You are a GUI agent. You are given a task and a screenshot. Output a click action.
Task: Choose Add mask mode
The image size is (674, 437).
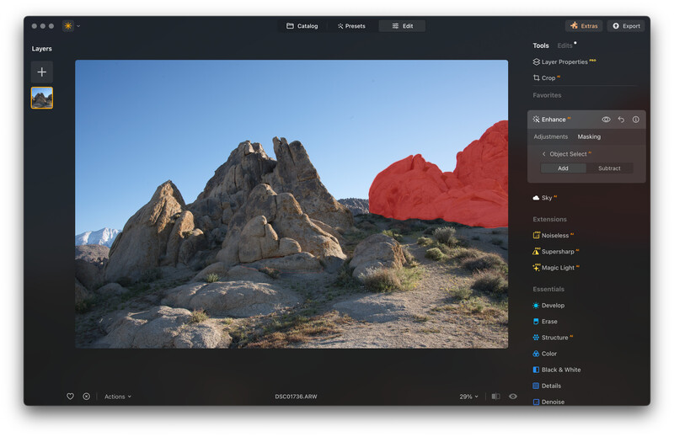coord(563,168)
